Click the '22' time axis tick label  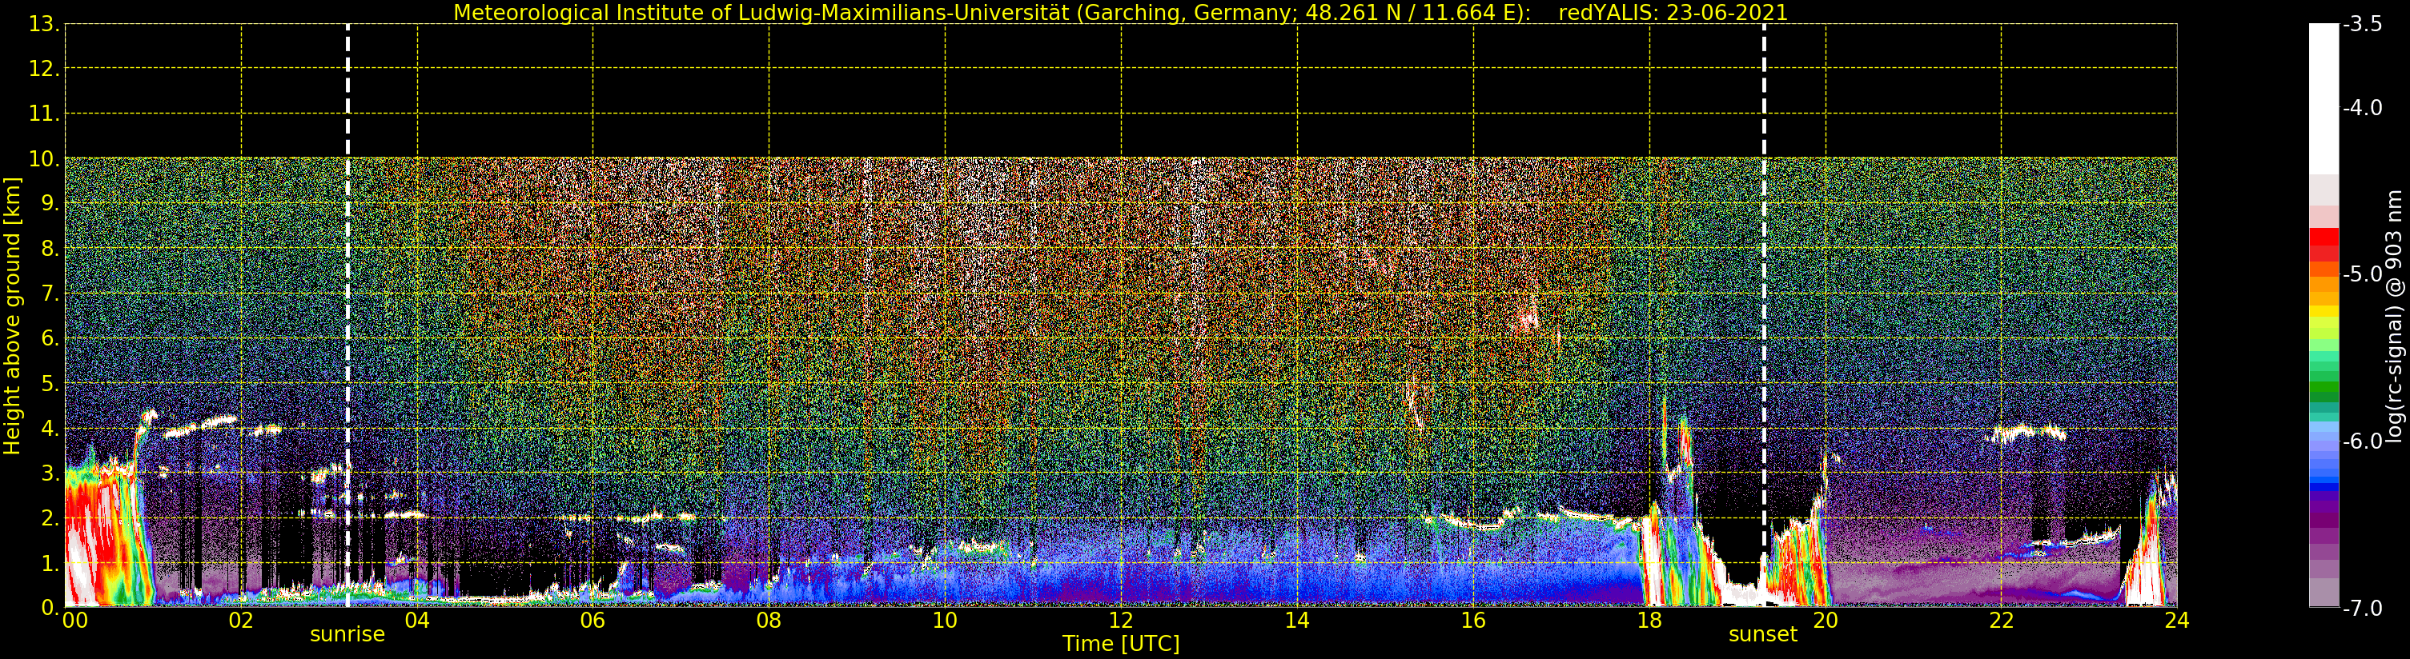point(2001,621)
